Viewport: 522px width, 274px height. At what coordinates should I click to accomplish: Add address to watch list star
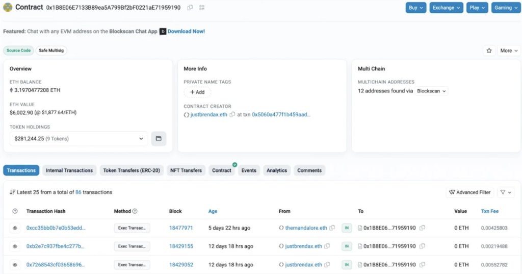tap(489, 51)
